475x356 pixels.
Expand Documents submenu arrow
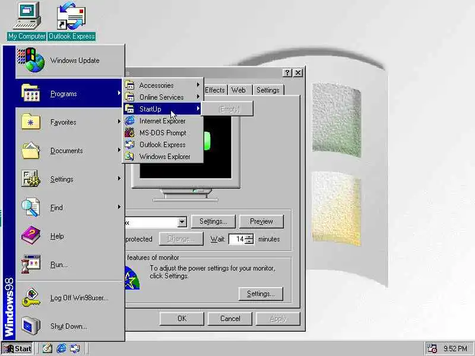(119, 150)
